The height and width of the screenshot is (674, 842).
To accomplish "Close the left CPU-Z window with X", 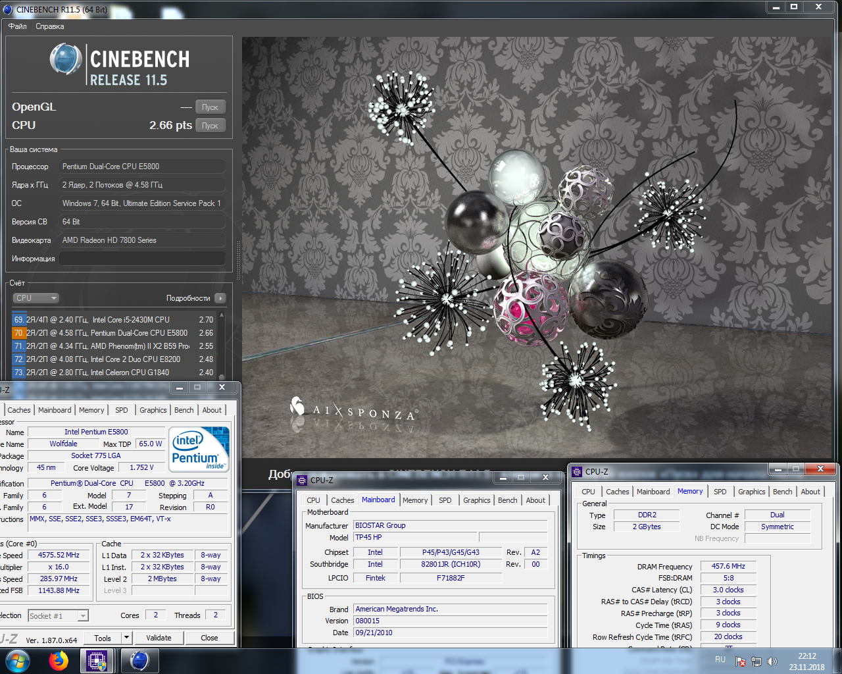I will [x=222, y=387].
